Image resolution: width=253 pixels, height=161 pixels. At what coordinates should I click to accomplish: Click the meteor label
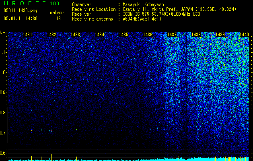(57, 12)
